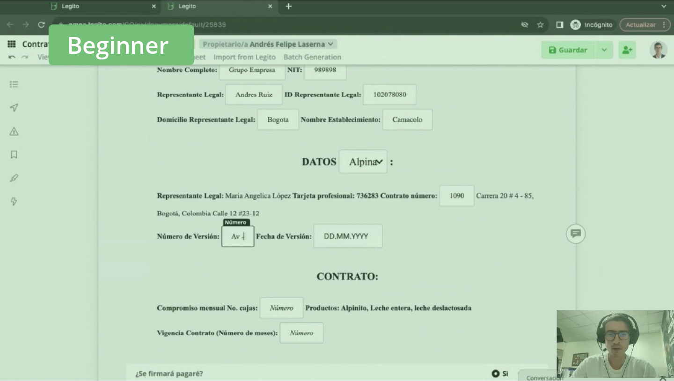The width and height of the screenshot is (674, 381).
Task: Click the undo arrow icon
Action: coord(12,57)
